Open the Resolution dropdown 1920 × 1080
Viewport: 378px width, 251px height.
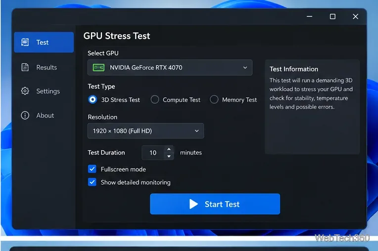click(145, 131)
